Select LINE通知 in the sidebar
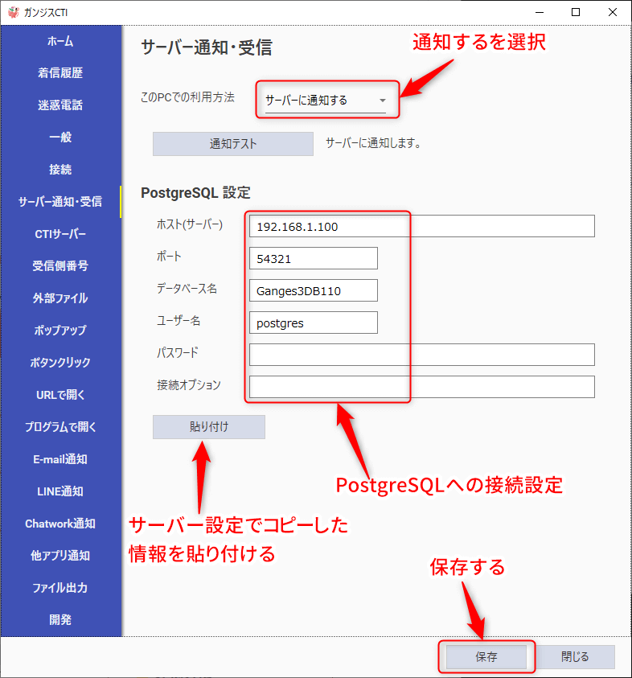This screenshot has width=632, height=678. (x=60, y=491)
